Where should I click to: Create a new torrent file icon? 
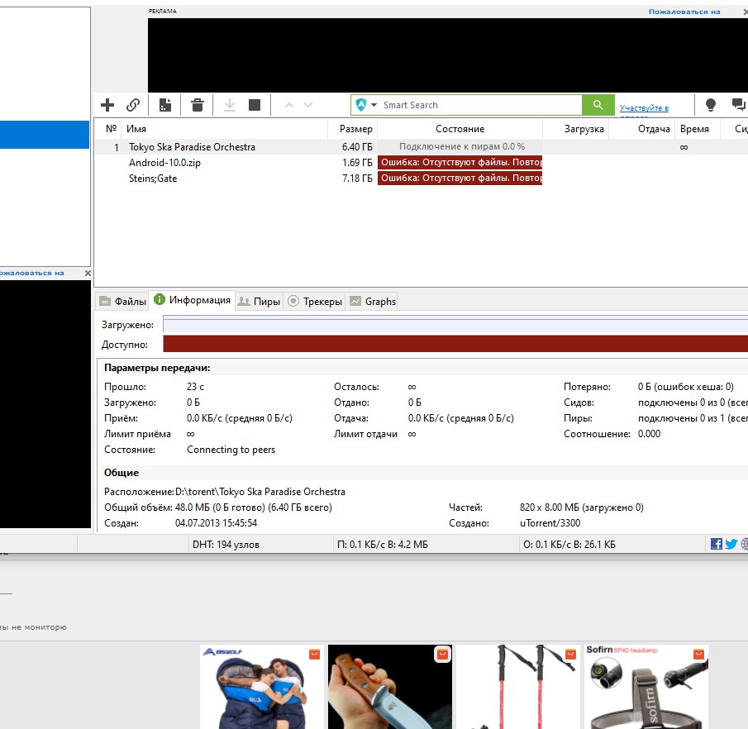click(165, 104)
